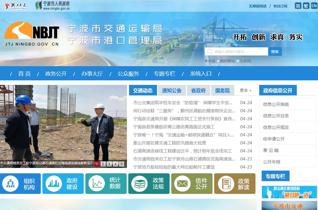Switch to Simplified Chinese with 简 icon
Image resolution: width=318 pixels, height=210 pixels.
[x=298, y=6]
